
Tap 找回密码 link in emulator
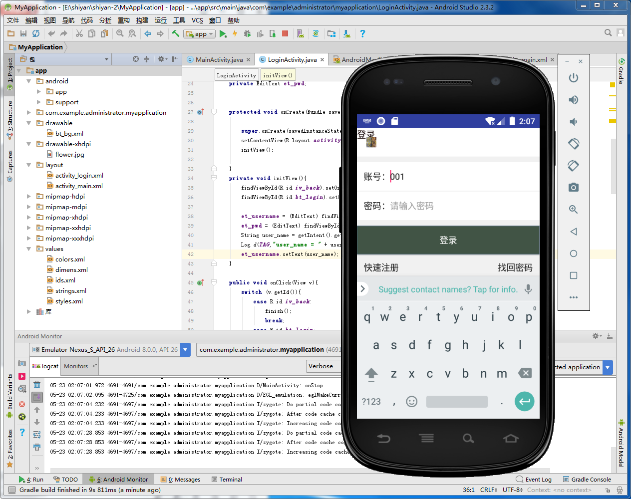click(x=515, y=267)
